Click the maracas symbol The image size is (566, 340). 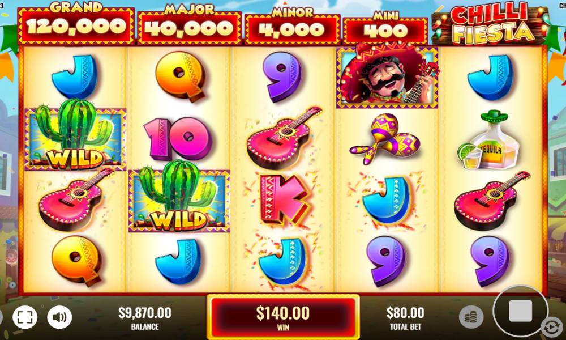[x=385, y=138]
